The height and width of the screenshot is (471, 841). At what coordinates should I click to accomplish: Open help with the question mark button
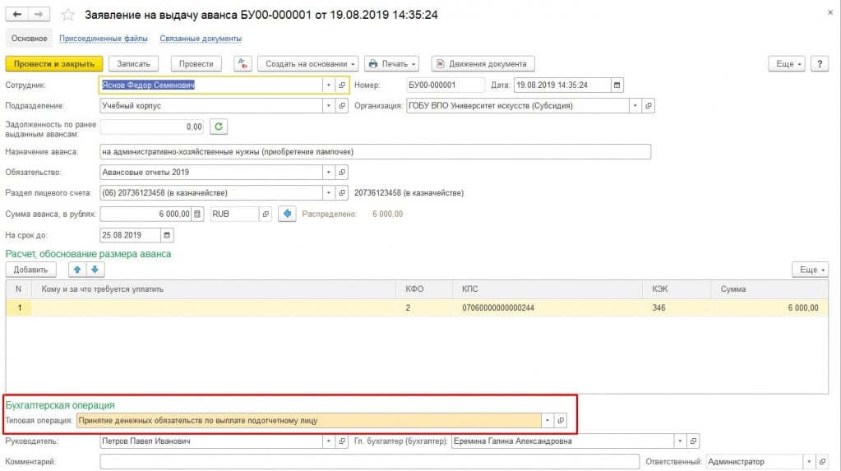(x=819, y=64)
